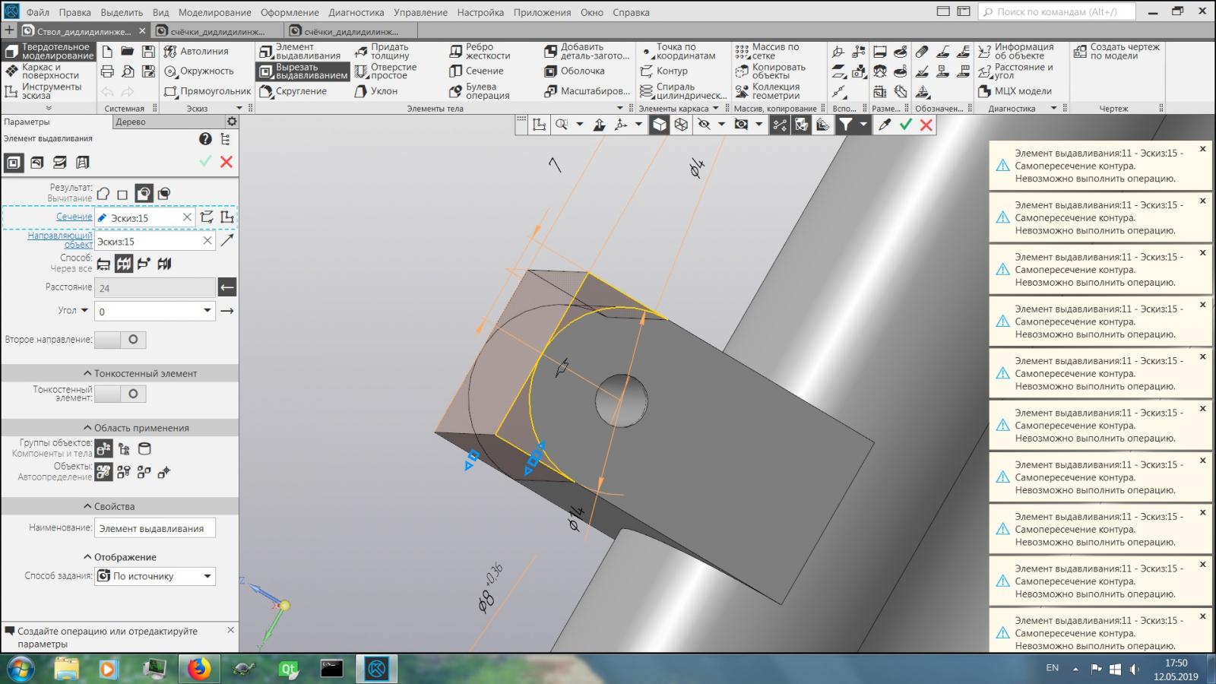Screen dimensions: 1216x684
Task: Select Через все extrusion method
Action: click(x=124, y=264)
